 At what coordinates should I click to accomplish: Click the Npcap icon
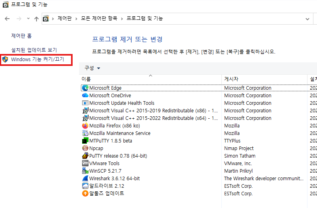(x=85, y=148)
